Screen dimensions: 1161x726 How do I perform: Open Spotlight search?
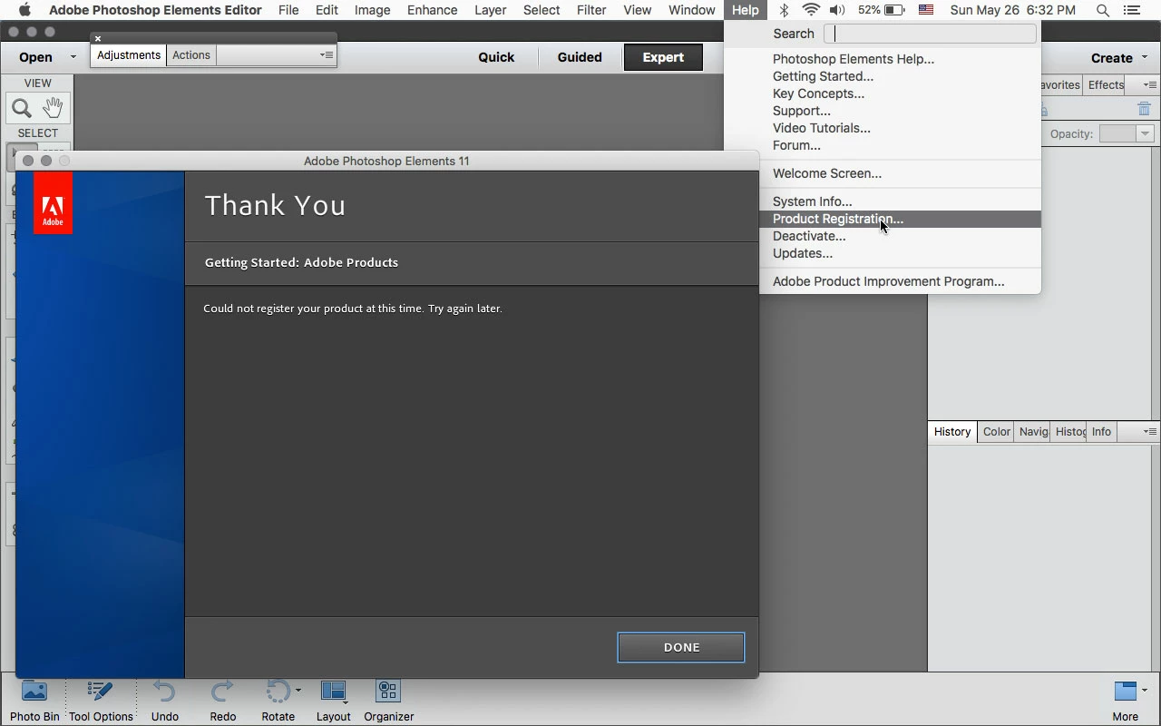pyautogui.click(x=1102, y=10)
